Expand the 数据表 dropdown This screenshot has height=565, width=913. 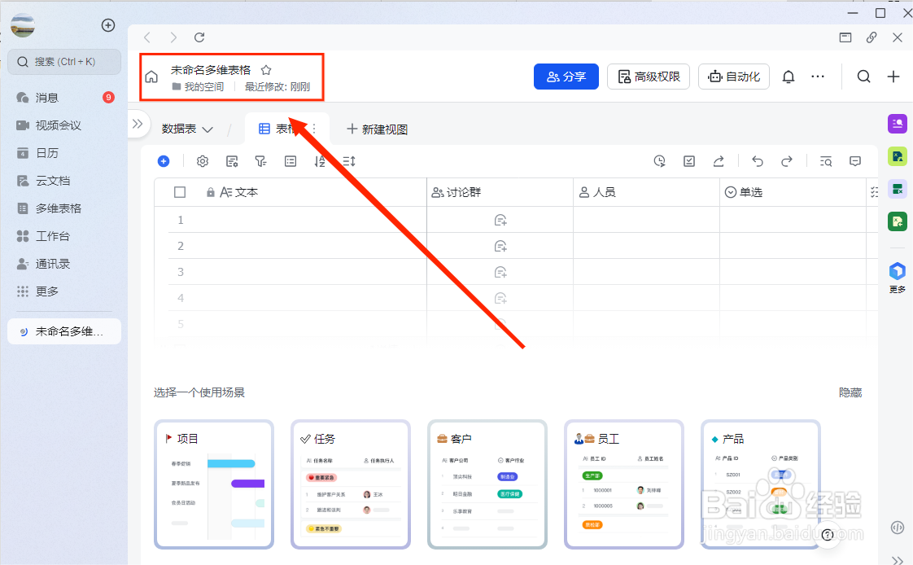pyautogui.click(x=189, y=129)
